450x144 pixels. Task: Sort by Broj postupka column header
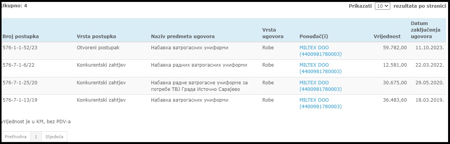(x=21, y=37)
